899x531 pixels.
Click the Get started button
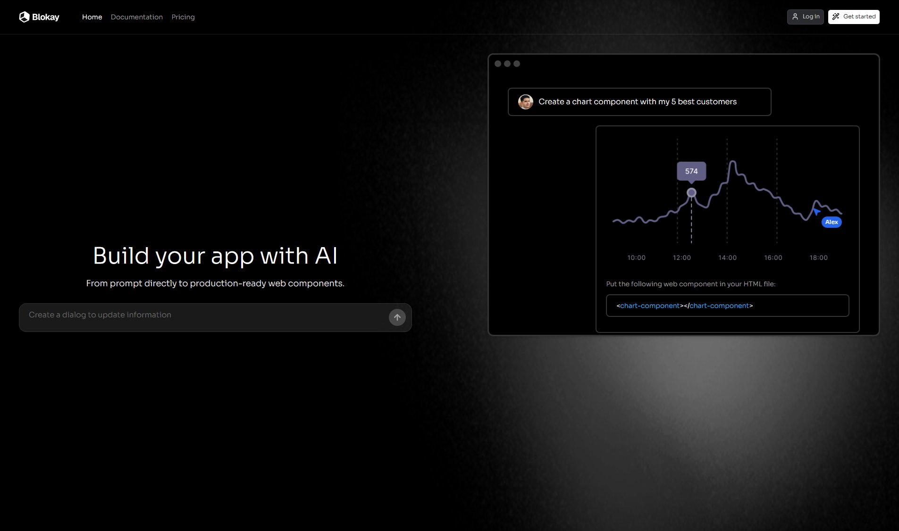[x=854, y=17]
